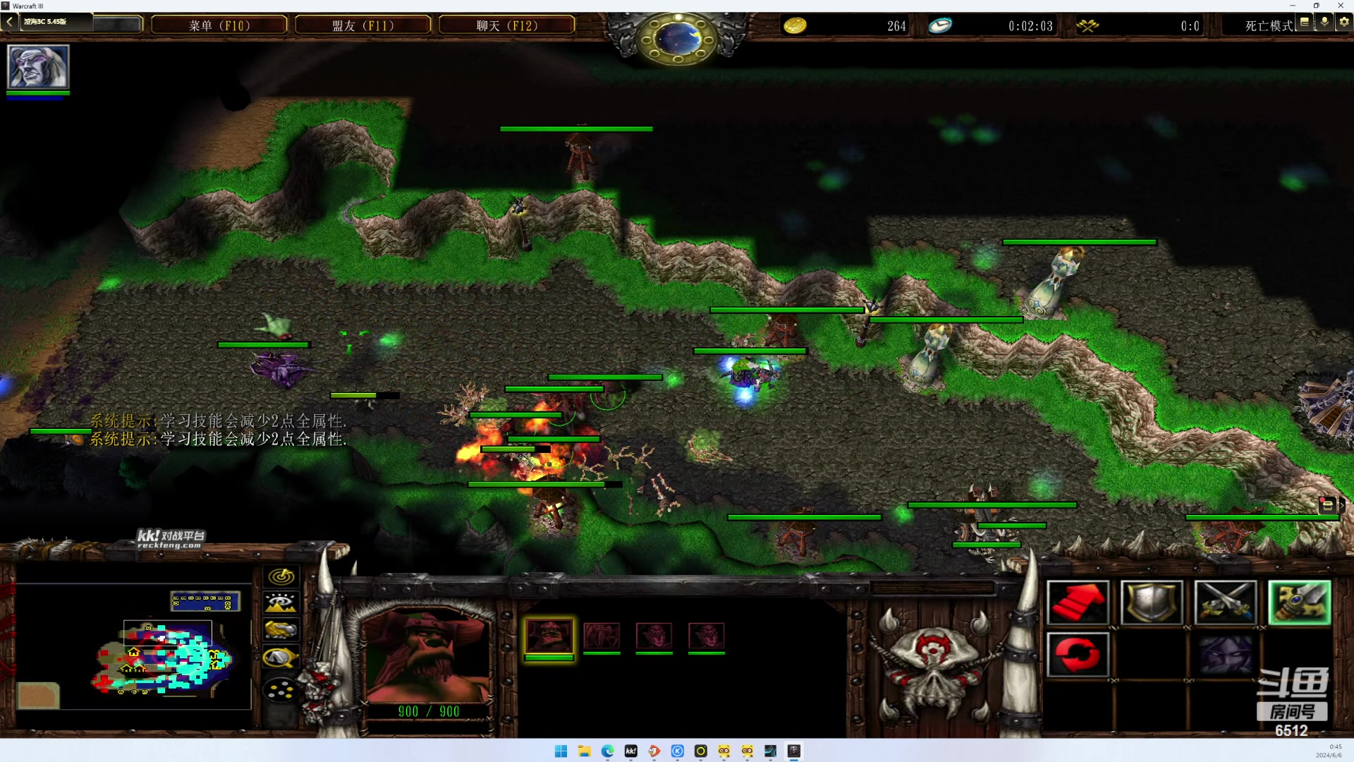Select the first selected unit icon
Image resolution: width=1354 pixels, height=762 pixels.
549,636
